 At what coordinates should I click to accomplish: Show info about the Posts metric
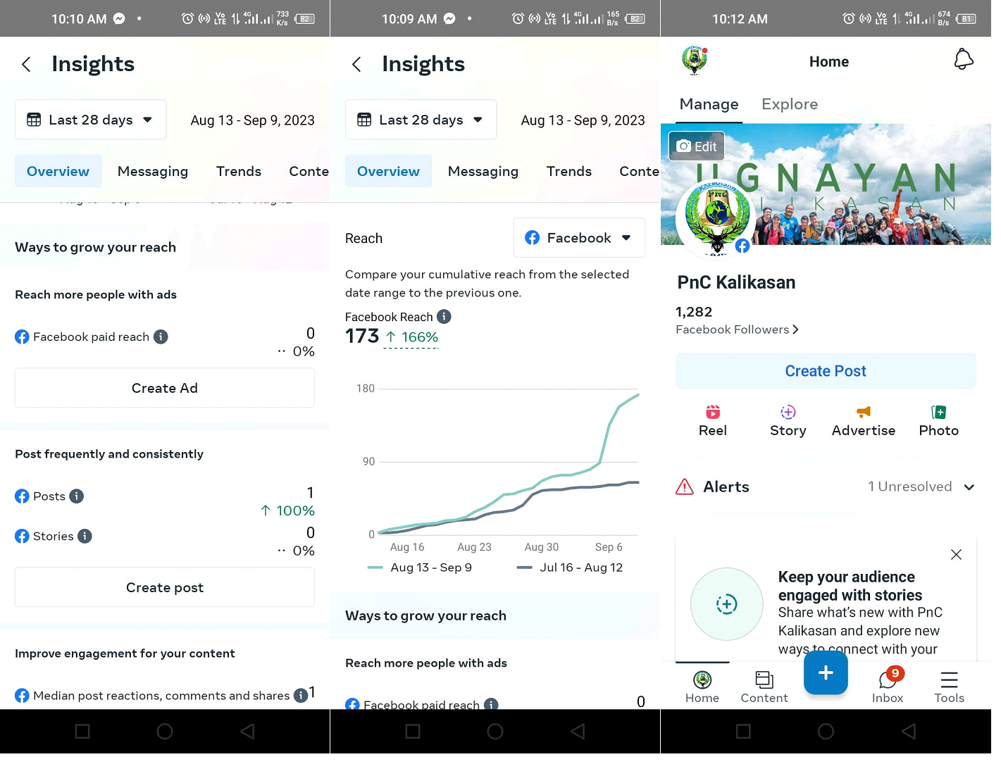[77, 496]
